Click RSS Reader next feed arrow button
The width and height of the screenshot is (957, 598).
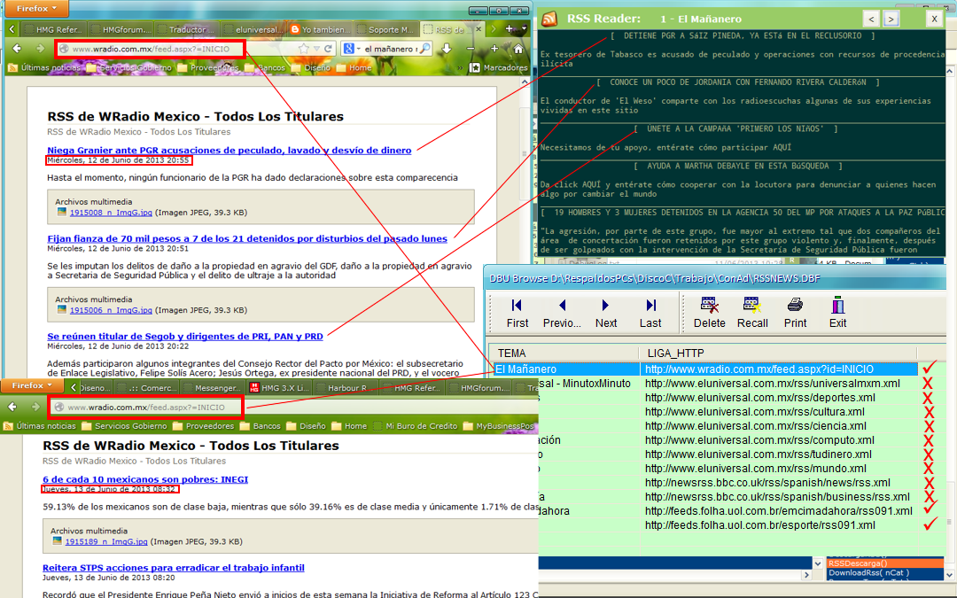891,19
